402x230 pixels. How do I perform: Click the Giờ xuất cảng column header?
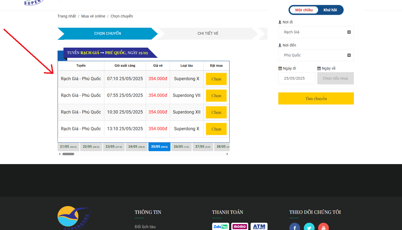[125, 66]
